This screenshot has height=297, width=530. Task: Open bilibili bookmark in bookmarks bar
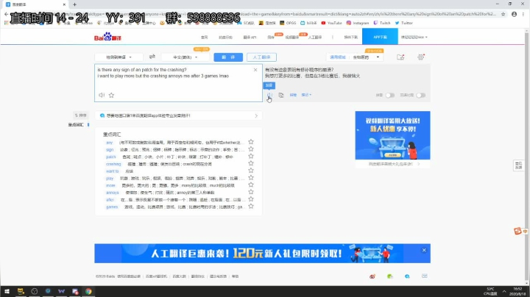308,23
